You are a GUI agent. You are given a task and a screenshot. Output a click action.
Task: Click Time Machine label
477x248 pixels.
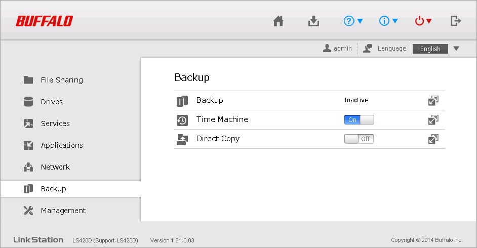[x=222, y=119]
